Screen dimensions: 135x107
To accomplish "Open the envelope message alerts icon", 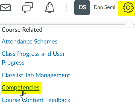I will [5, 8].
